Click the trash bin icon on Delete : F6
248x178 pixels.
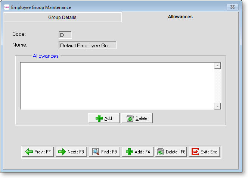[160, 152]
